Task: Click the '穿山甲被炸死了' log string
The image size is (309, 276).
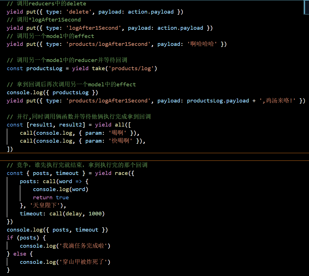Action: click(x=83, y=262)
